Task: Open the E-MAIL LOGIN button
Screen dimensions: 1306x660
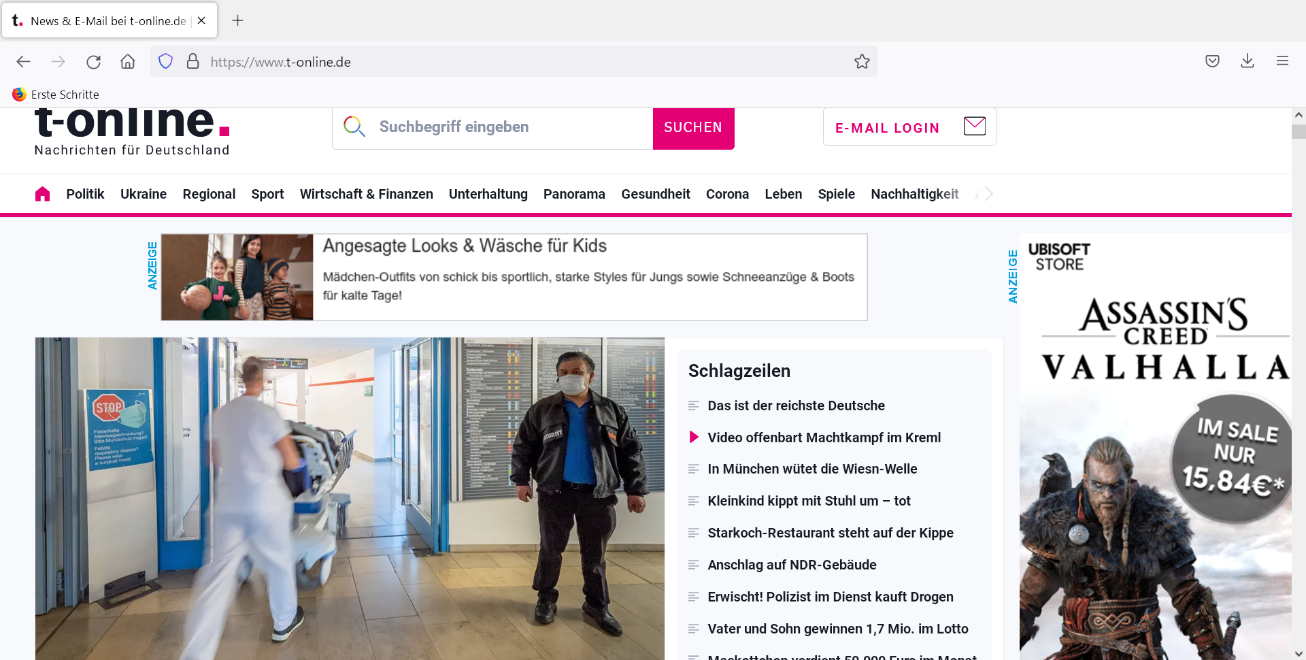Action: point(909,127)
